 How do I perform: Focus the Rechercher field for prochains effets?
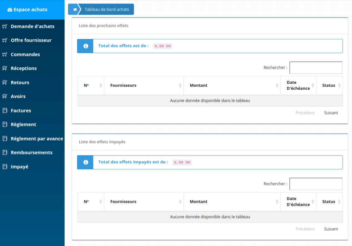pos(316,67)
